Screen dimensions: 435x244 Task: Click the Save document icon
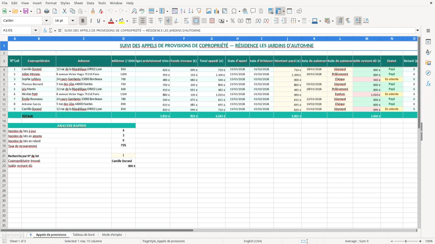(26, 11)
